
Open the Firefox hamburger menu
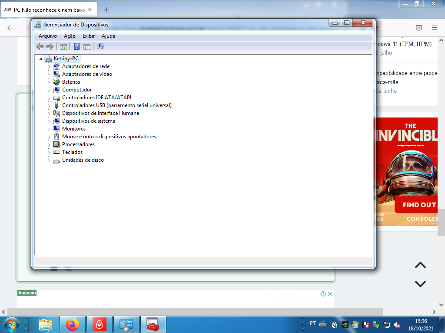pyautogui.click(x=435, y=27)
